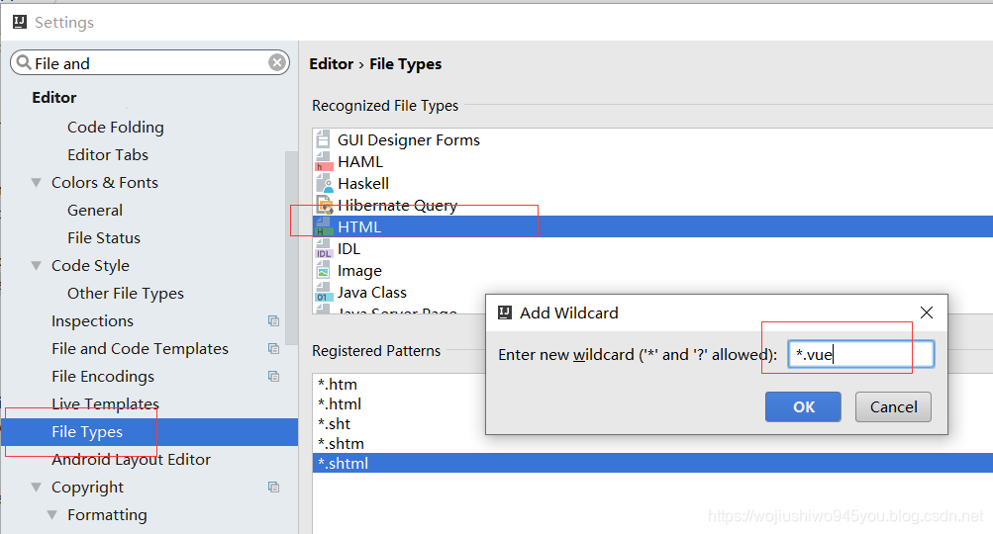Collapse the Copyright node

click(36, 488)
